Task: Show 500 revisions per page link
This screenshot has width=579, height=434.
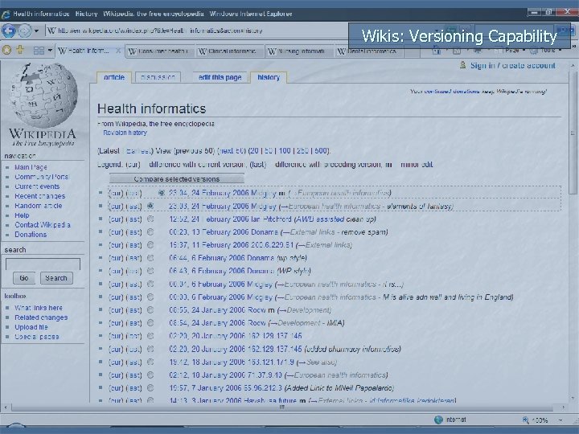Action: tap(321, 150)
